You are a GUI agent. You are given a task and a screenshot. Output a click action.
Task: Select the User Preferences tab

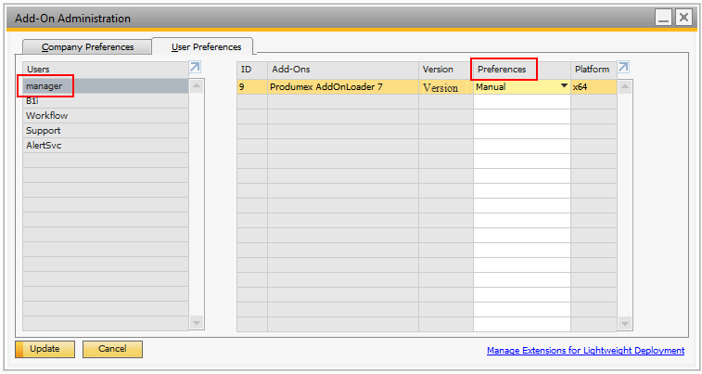(x=206, y=46)
